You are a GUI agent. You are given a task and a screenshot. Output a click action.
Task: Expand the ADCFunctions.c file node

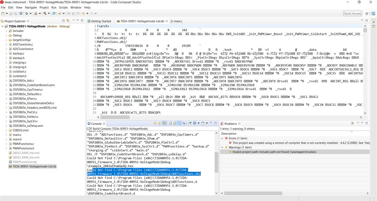click(x=6, y=44)
